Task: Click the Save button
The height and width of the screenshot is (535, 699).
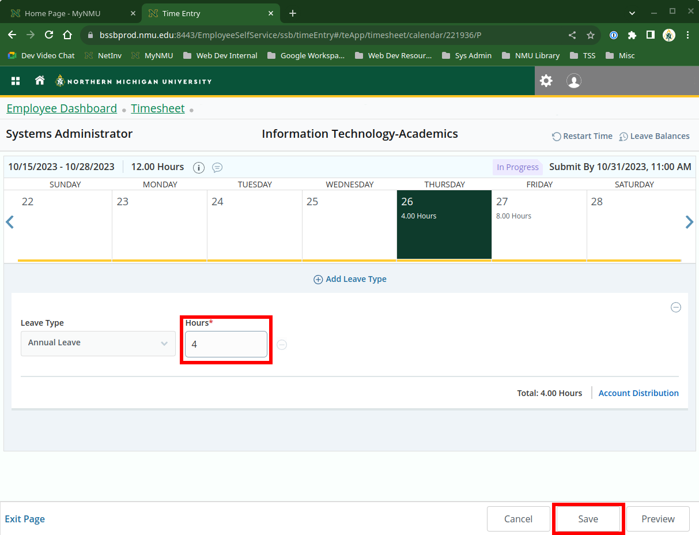Action: 588,519
